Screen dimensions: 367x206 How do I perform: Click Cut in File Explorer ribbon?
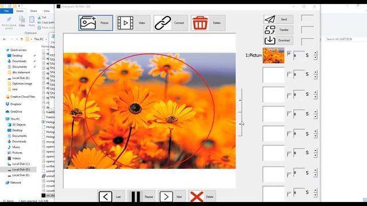point(42,17)
